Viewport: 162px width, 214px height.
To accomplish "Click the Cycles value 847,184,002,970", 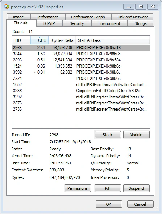I will pos(65,177).
